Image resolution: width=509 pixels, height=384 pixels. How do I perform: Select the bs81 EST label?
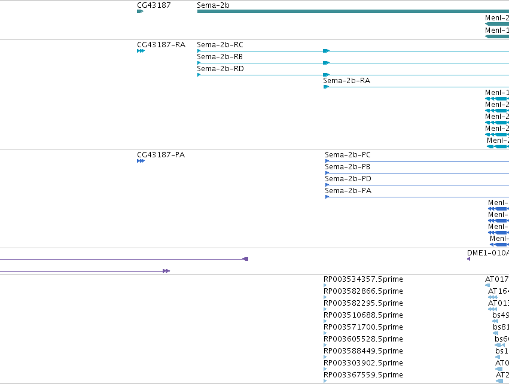click(x=501, y=327)
